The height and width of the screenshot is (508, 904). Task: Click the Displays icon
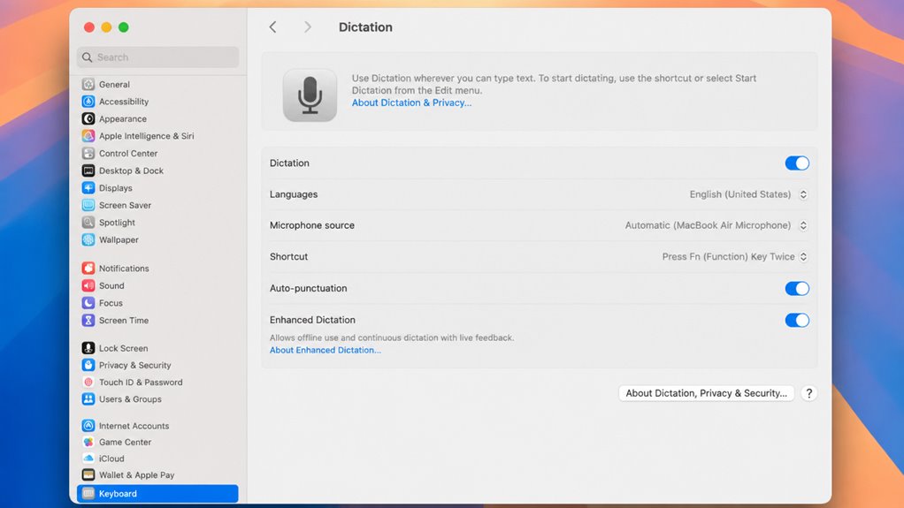click(x=88, y=188)
